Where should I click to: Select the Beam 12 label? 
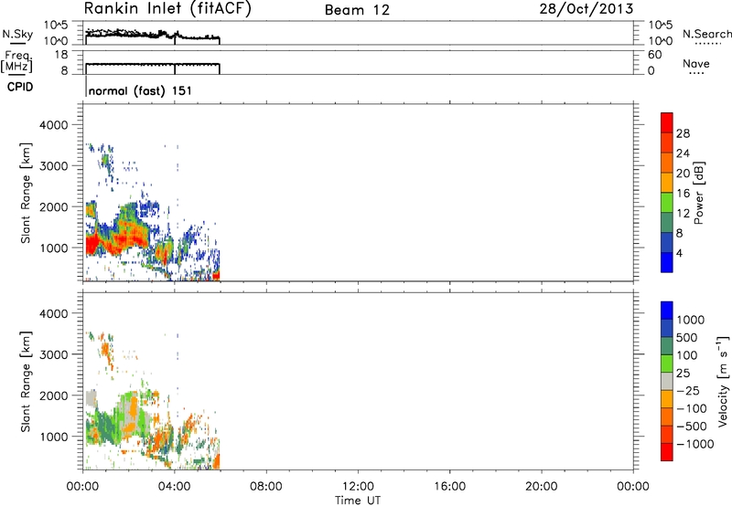pyautogui.click(x=357, y=10)
